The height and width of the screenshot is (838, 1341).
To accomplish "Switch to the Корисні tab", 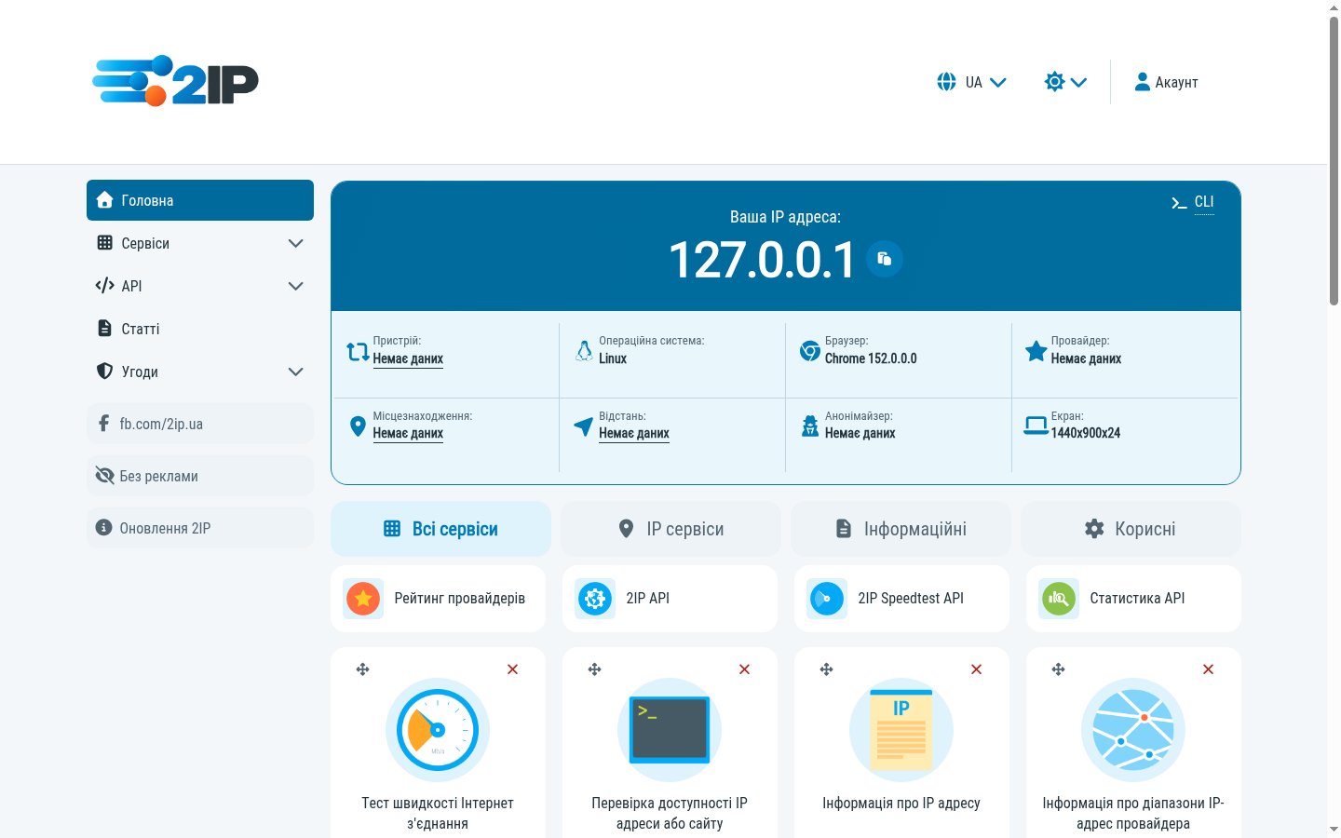I will [x=1131, y=529].
